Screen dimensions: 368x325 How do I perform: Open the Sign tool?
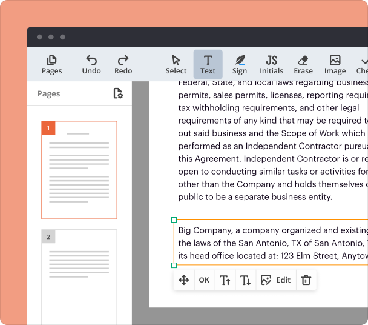point(240,64)
